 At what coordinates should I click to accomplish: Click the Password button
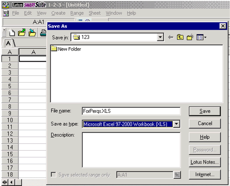tap(205, 150)
